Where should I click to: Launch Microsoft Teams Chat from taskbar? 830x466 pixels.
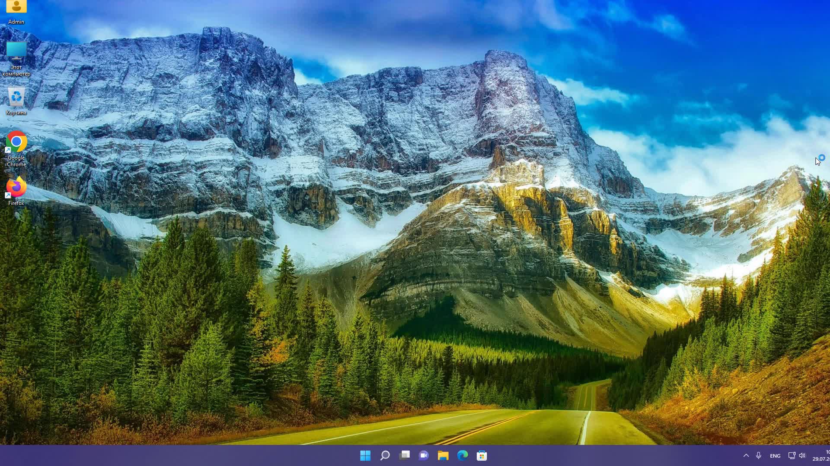click(x=423, y=455)
